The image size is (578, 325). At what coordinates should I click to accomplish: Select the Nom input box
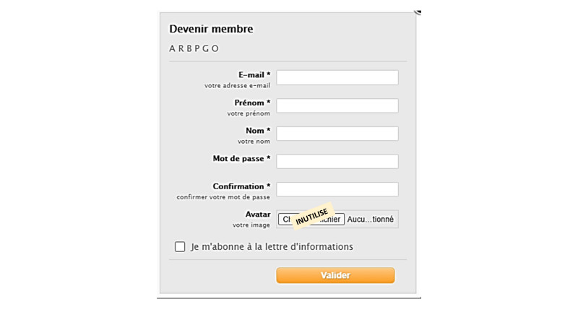tap(337, 134)
